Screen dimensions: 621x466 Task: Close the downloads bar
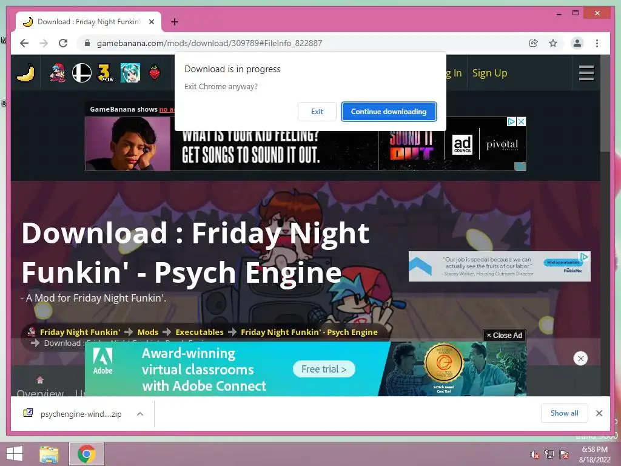(599, 413)
